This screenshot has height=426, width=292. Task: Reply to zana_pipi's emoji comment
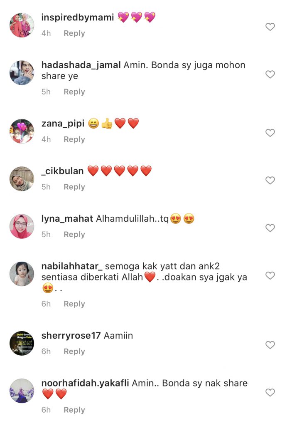click(74, 139)
